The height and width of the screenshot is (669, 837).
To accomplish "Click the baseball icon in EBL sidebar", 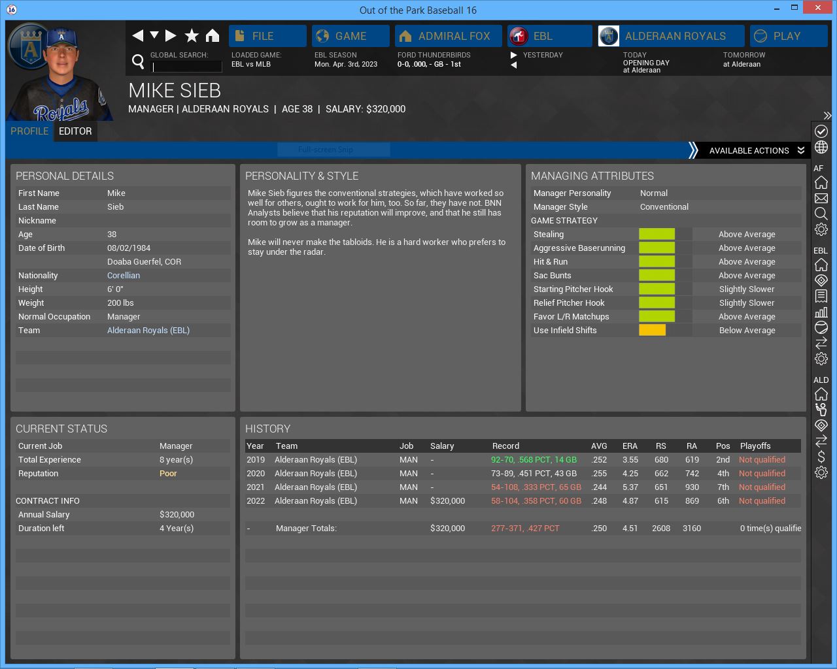I will (x=821, y=327).
